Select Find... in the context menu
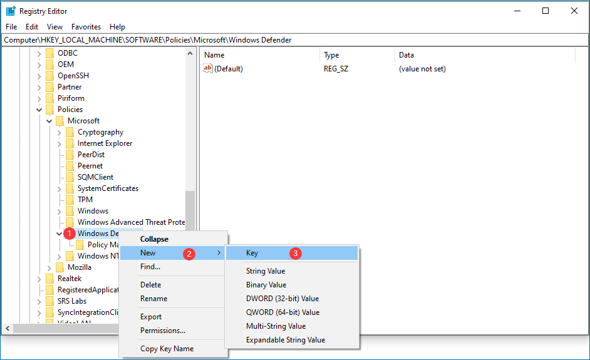This screenshot has width=590, height=360. coord(173,267)
